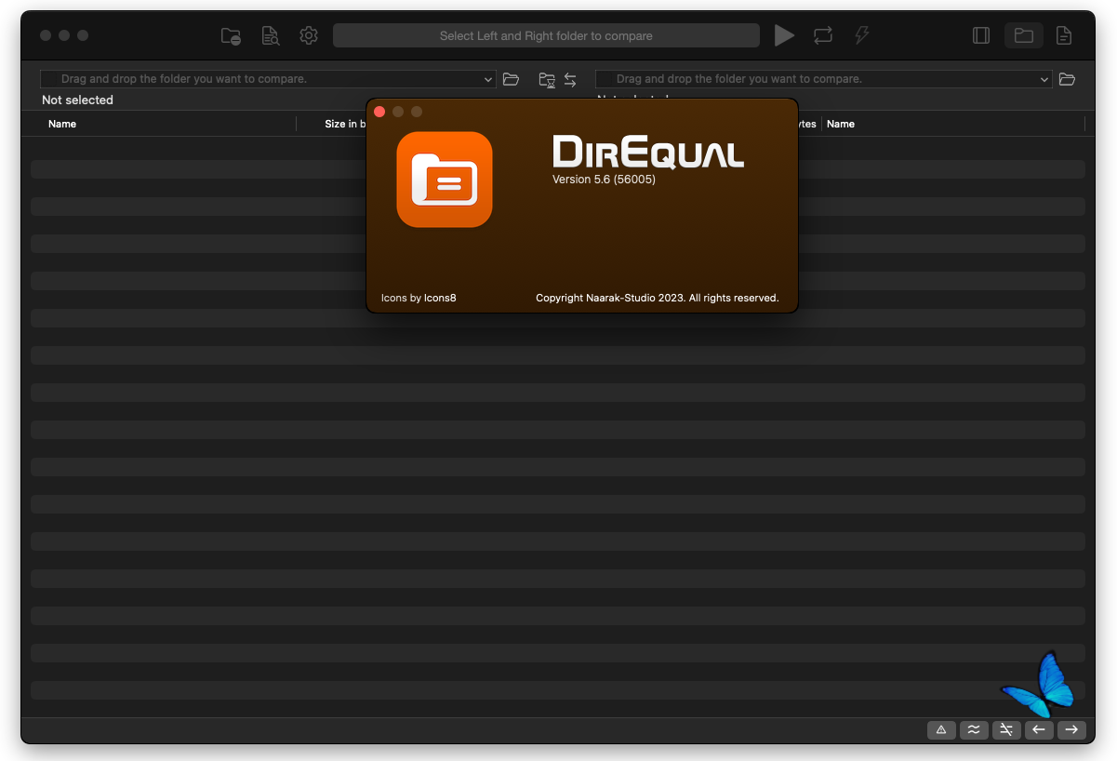Click the right arrow button in status bar
The width and height of the screenshot is (1117, 761).
(x=1071, y=729)
